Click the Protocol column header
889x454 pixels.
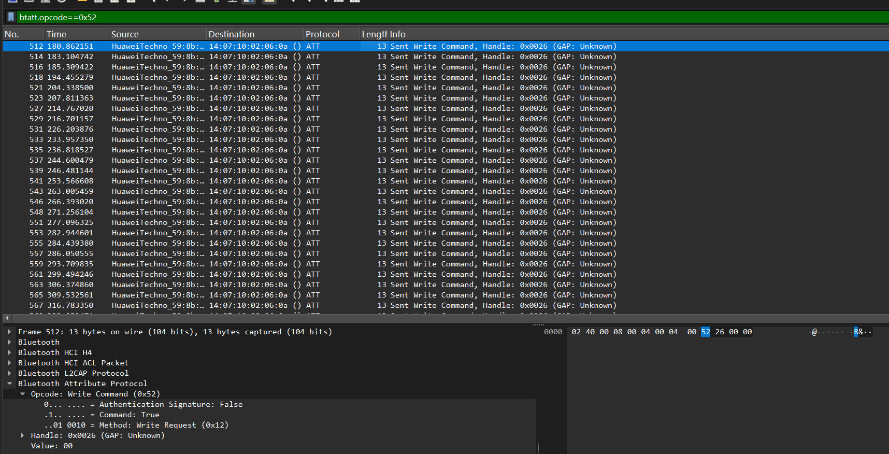point(322,34)
